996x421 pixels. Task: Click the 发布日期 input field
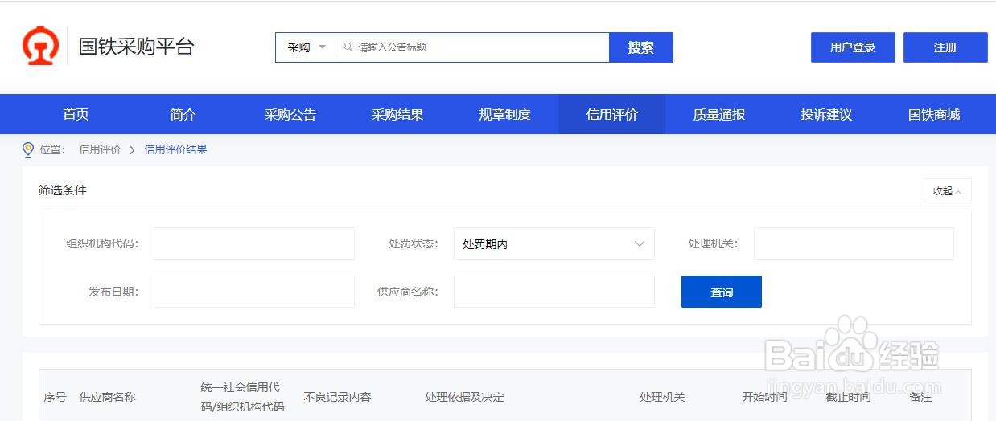pos(254,292)
